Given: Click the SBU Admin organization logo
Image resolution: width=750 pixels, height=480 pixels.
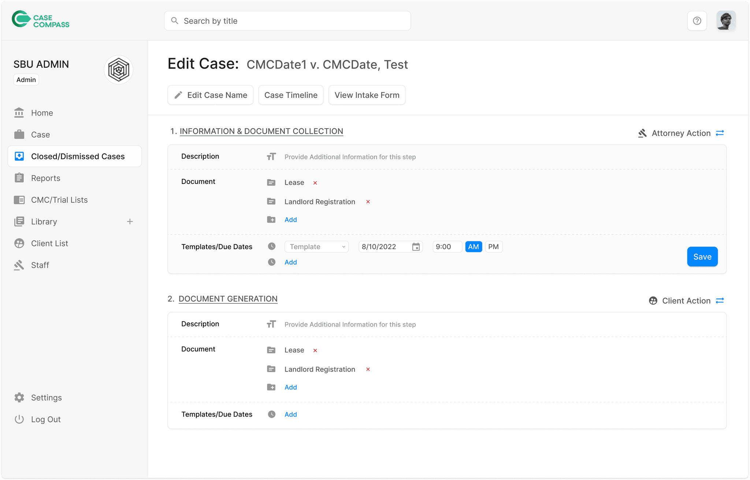Looking at the screenshot, I should (x=119, y=70).
